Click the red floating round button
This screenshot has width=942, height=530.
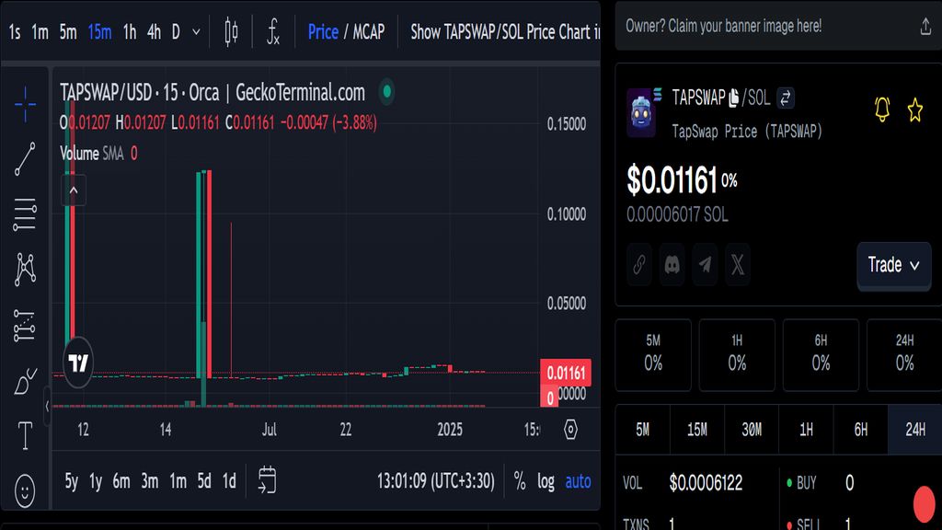[924, 503]
